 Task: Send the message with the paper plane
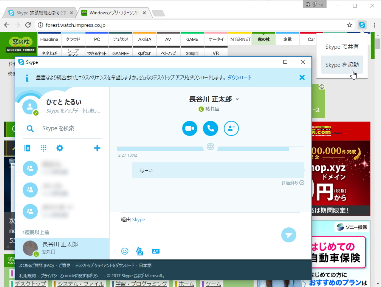tap(289, 235)
